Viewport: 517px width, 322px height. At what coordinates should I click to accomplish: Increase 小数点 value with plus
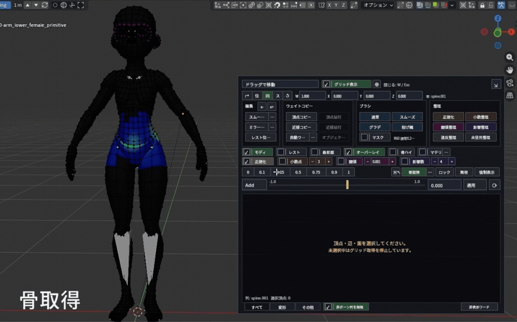[x=328, y=161]
